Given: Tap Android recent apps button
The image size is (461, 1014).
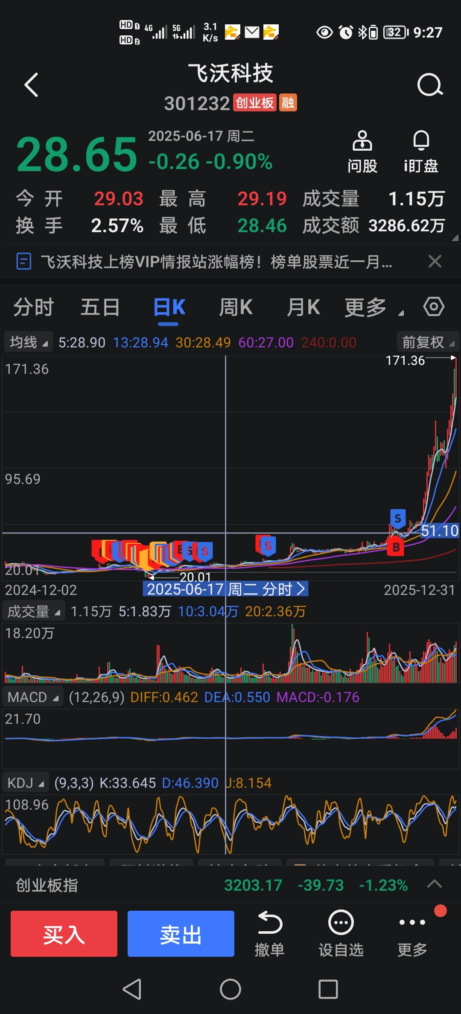Looking at the screenshot, I should coord(328,989).
